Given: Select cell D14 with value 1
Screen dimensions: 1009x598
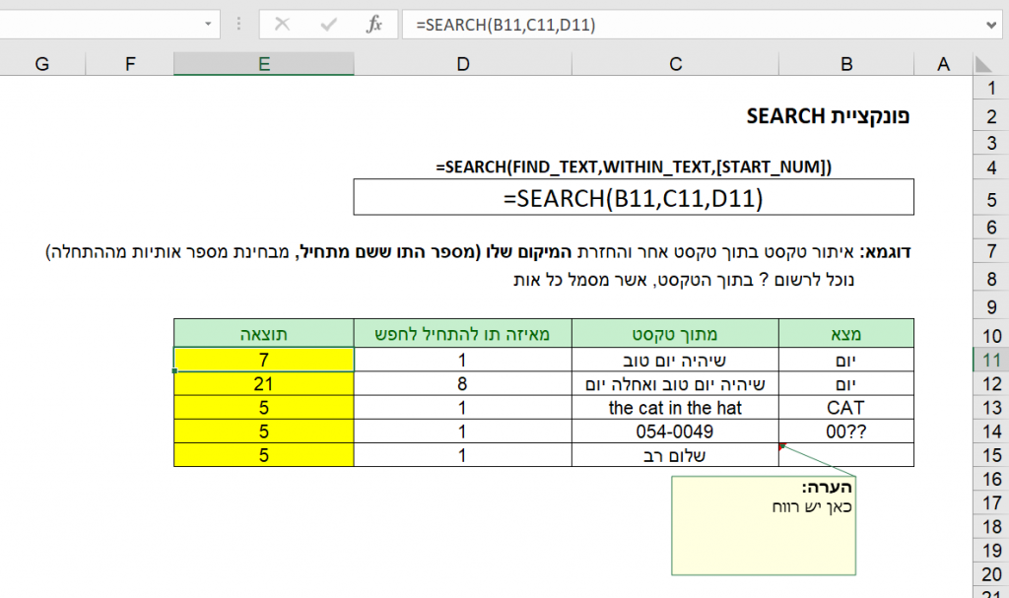Looking at the screenshot, I should tap(463, 432).
